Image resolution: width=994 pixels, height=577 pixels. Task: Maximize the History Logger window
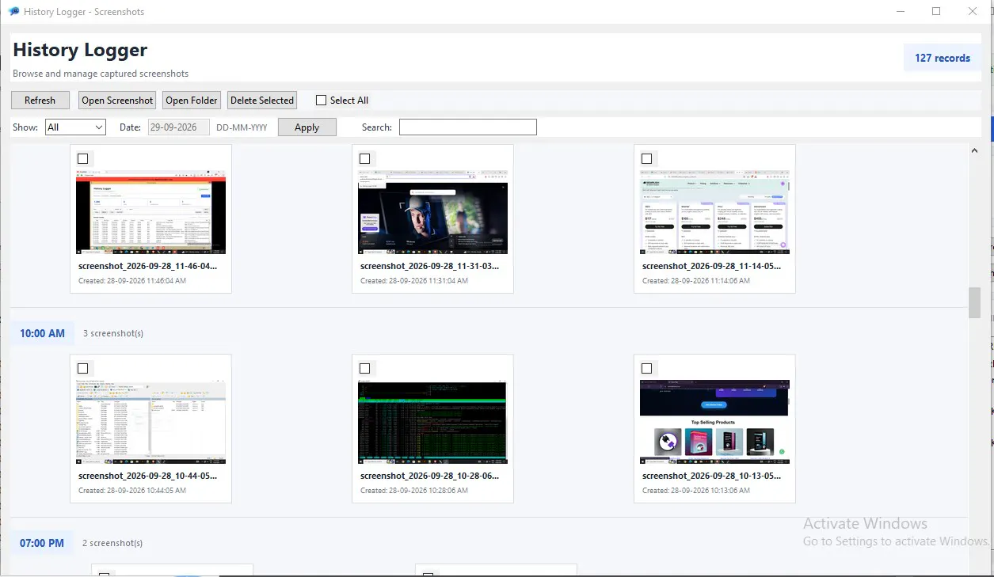[936, 11]
